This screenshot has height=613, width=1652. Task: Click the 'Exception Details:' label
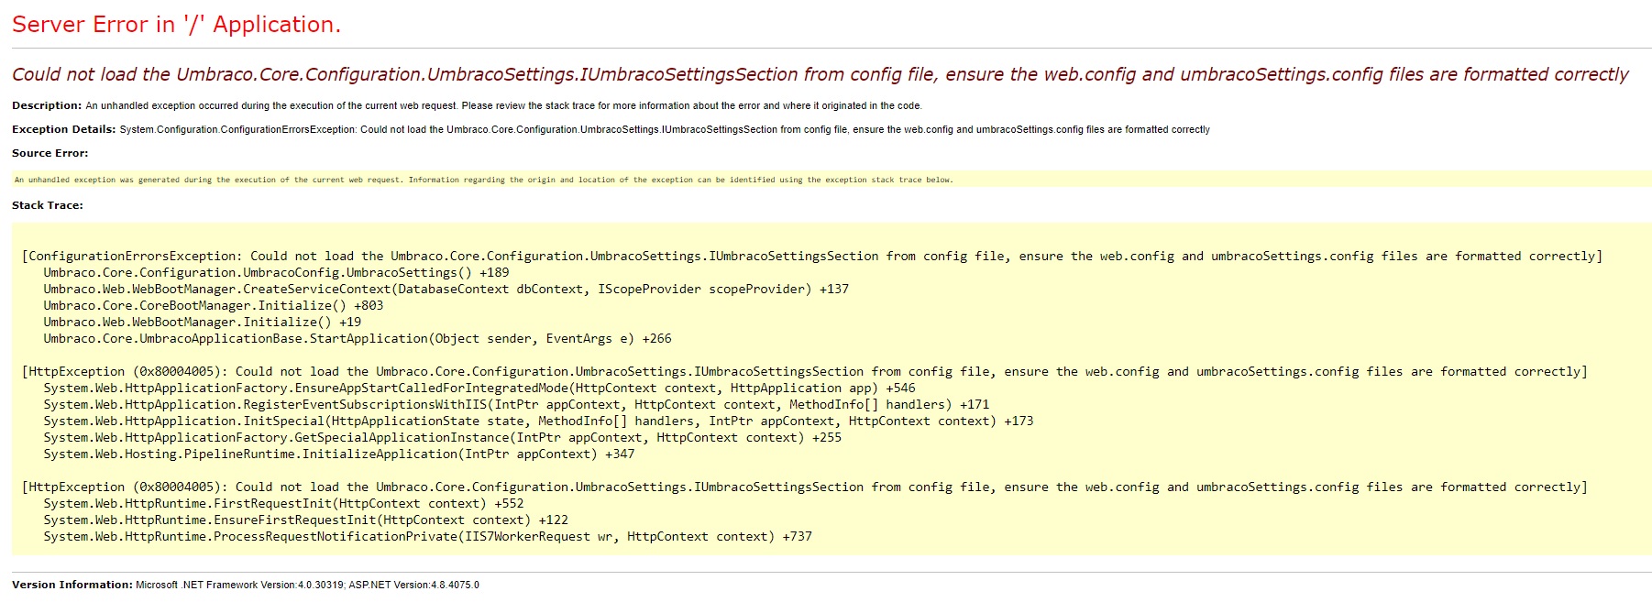[64, 129]
